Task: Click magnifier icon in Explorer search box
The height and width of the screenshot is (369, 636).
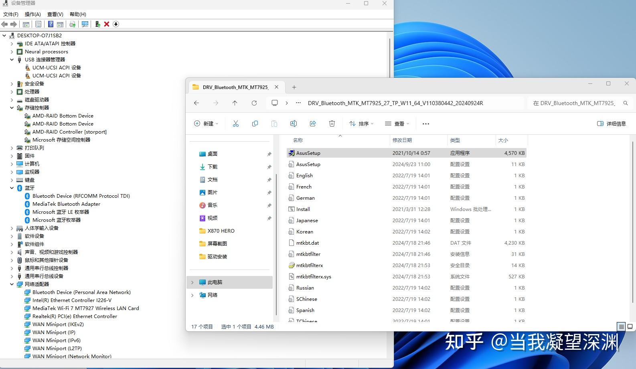Action: (626, 103)
